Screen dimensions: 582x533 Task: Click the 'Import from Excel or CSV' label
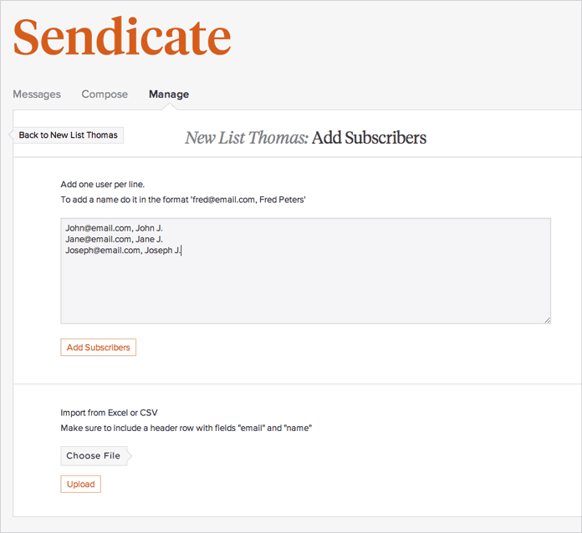(109, 413)
